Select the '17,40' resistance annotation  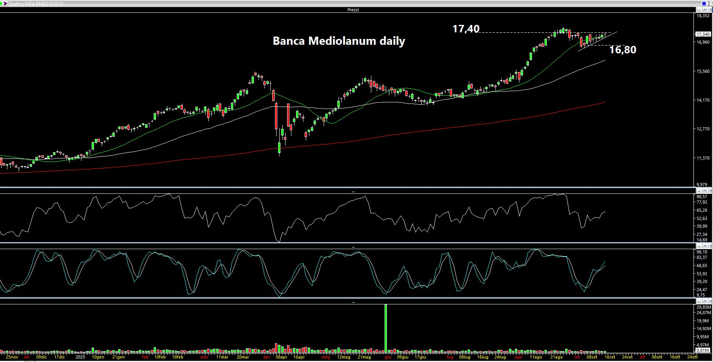coord(466,28)
